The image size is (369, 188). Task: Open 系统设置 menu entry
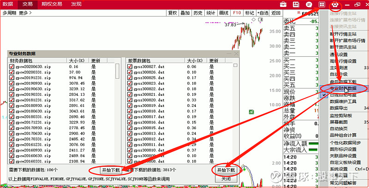point(339,169)
